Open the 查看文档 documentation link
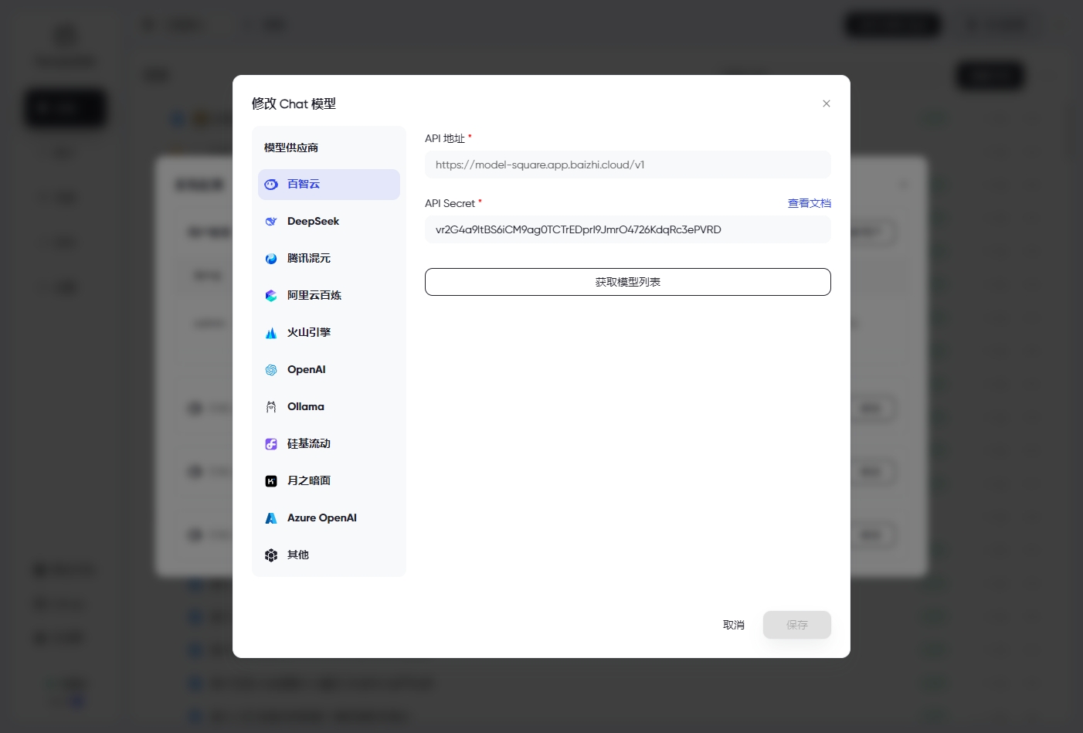The height and width of the screenshot is (733, 1083). (x=810, y=203)
